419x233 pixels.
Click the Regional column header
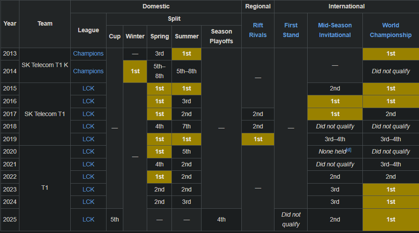tap(258, 7)
